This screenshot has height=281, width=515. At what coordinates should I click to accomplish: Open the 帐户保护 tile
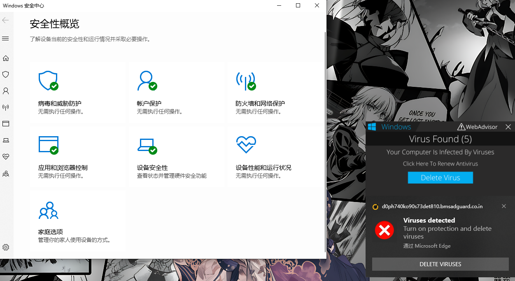pyautogui.click(x=176, y=93)
